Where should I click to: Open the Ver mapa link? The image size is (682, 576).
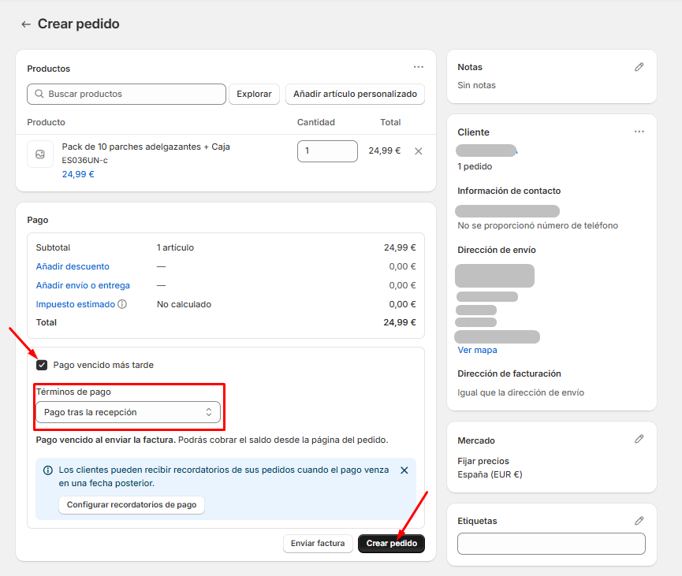[x=477, y=350]
